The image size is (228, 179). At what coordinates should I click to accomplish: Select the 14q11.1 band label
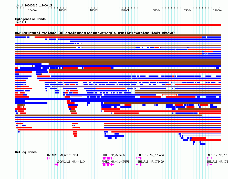click(x=21, y=22)
